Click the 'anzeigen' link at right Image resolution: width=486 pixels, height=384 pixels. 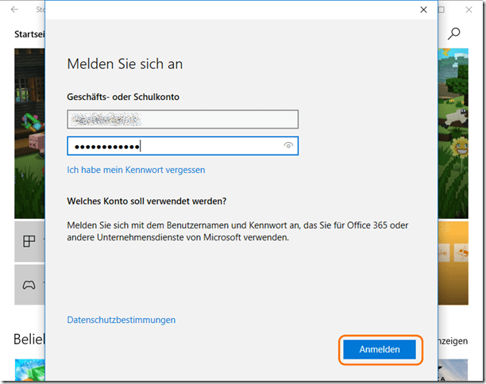tap(454, 340)
